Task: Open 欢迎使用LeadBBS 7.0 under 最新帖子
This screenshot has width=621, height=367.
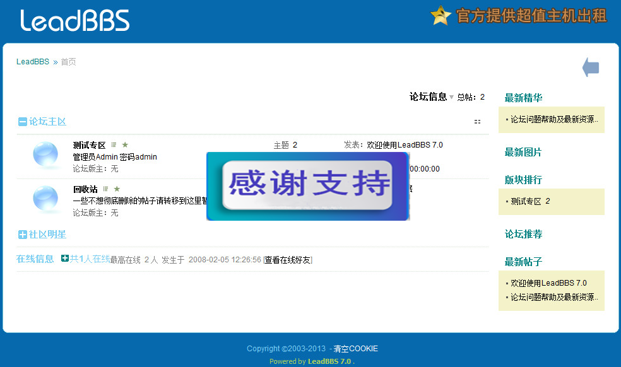Action: click(x=548, y=283)
